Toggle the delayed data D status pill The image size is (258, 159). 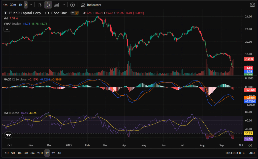[76, 13]
